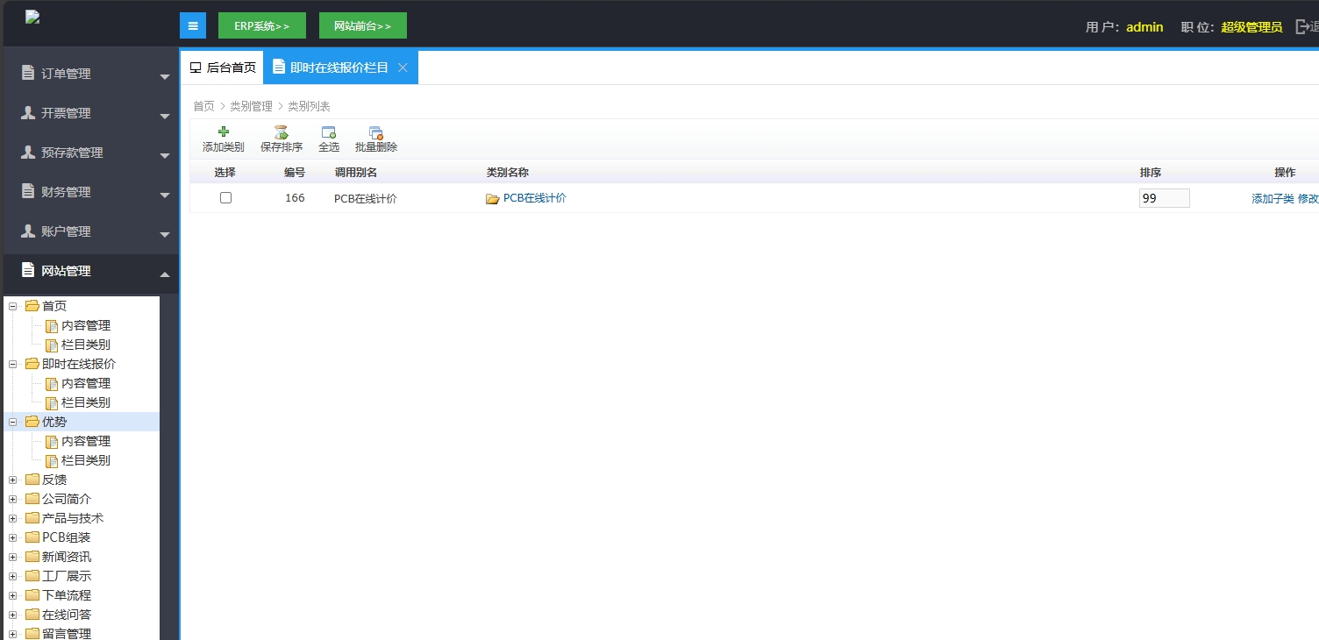The height and width of the screenshot is (640, 1319).
Task: Click the logout icon at top right
Action: click(x=1302, y=27)
